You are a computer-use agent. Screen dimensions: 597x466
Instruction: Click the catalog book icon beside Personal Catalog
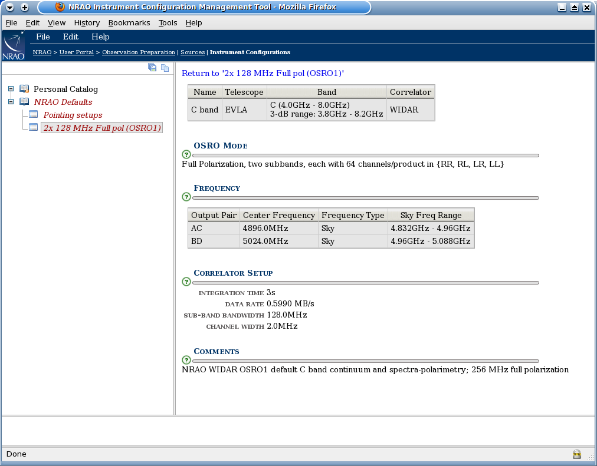pyautogui.click(x=24, y=88)
